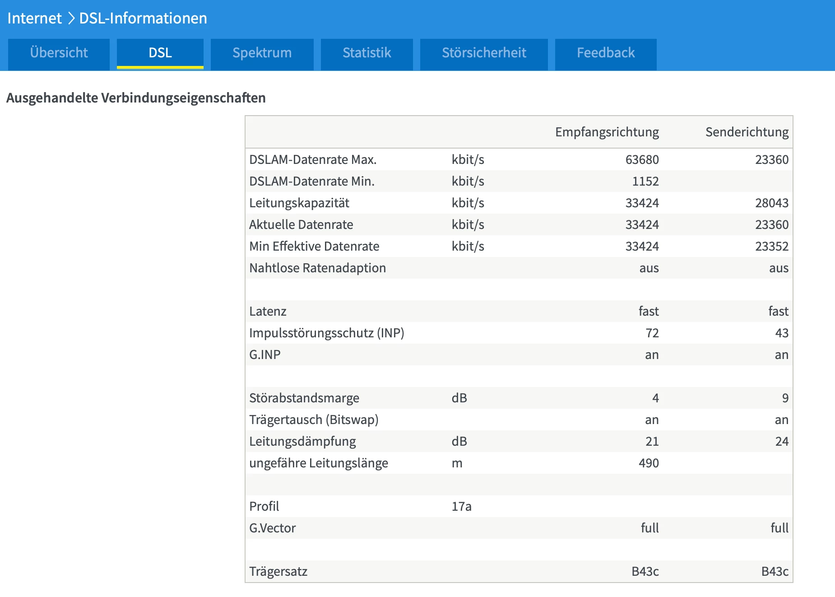Go to the Störsicherheit tab
Screen dimensions: 835x597
[x=484, y=53]
